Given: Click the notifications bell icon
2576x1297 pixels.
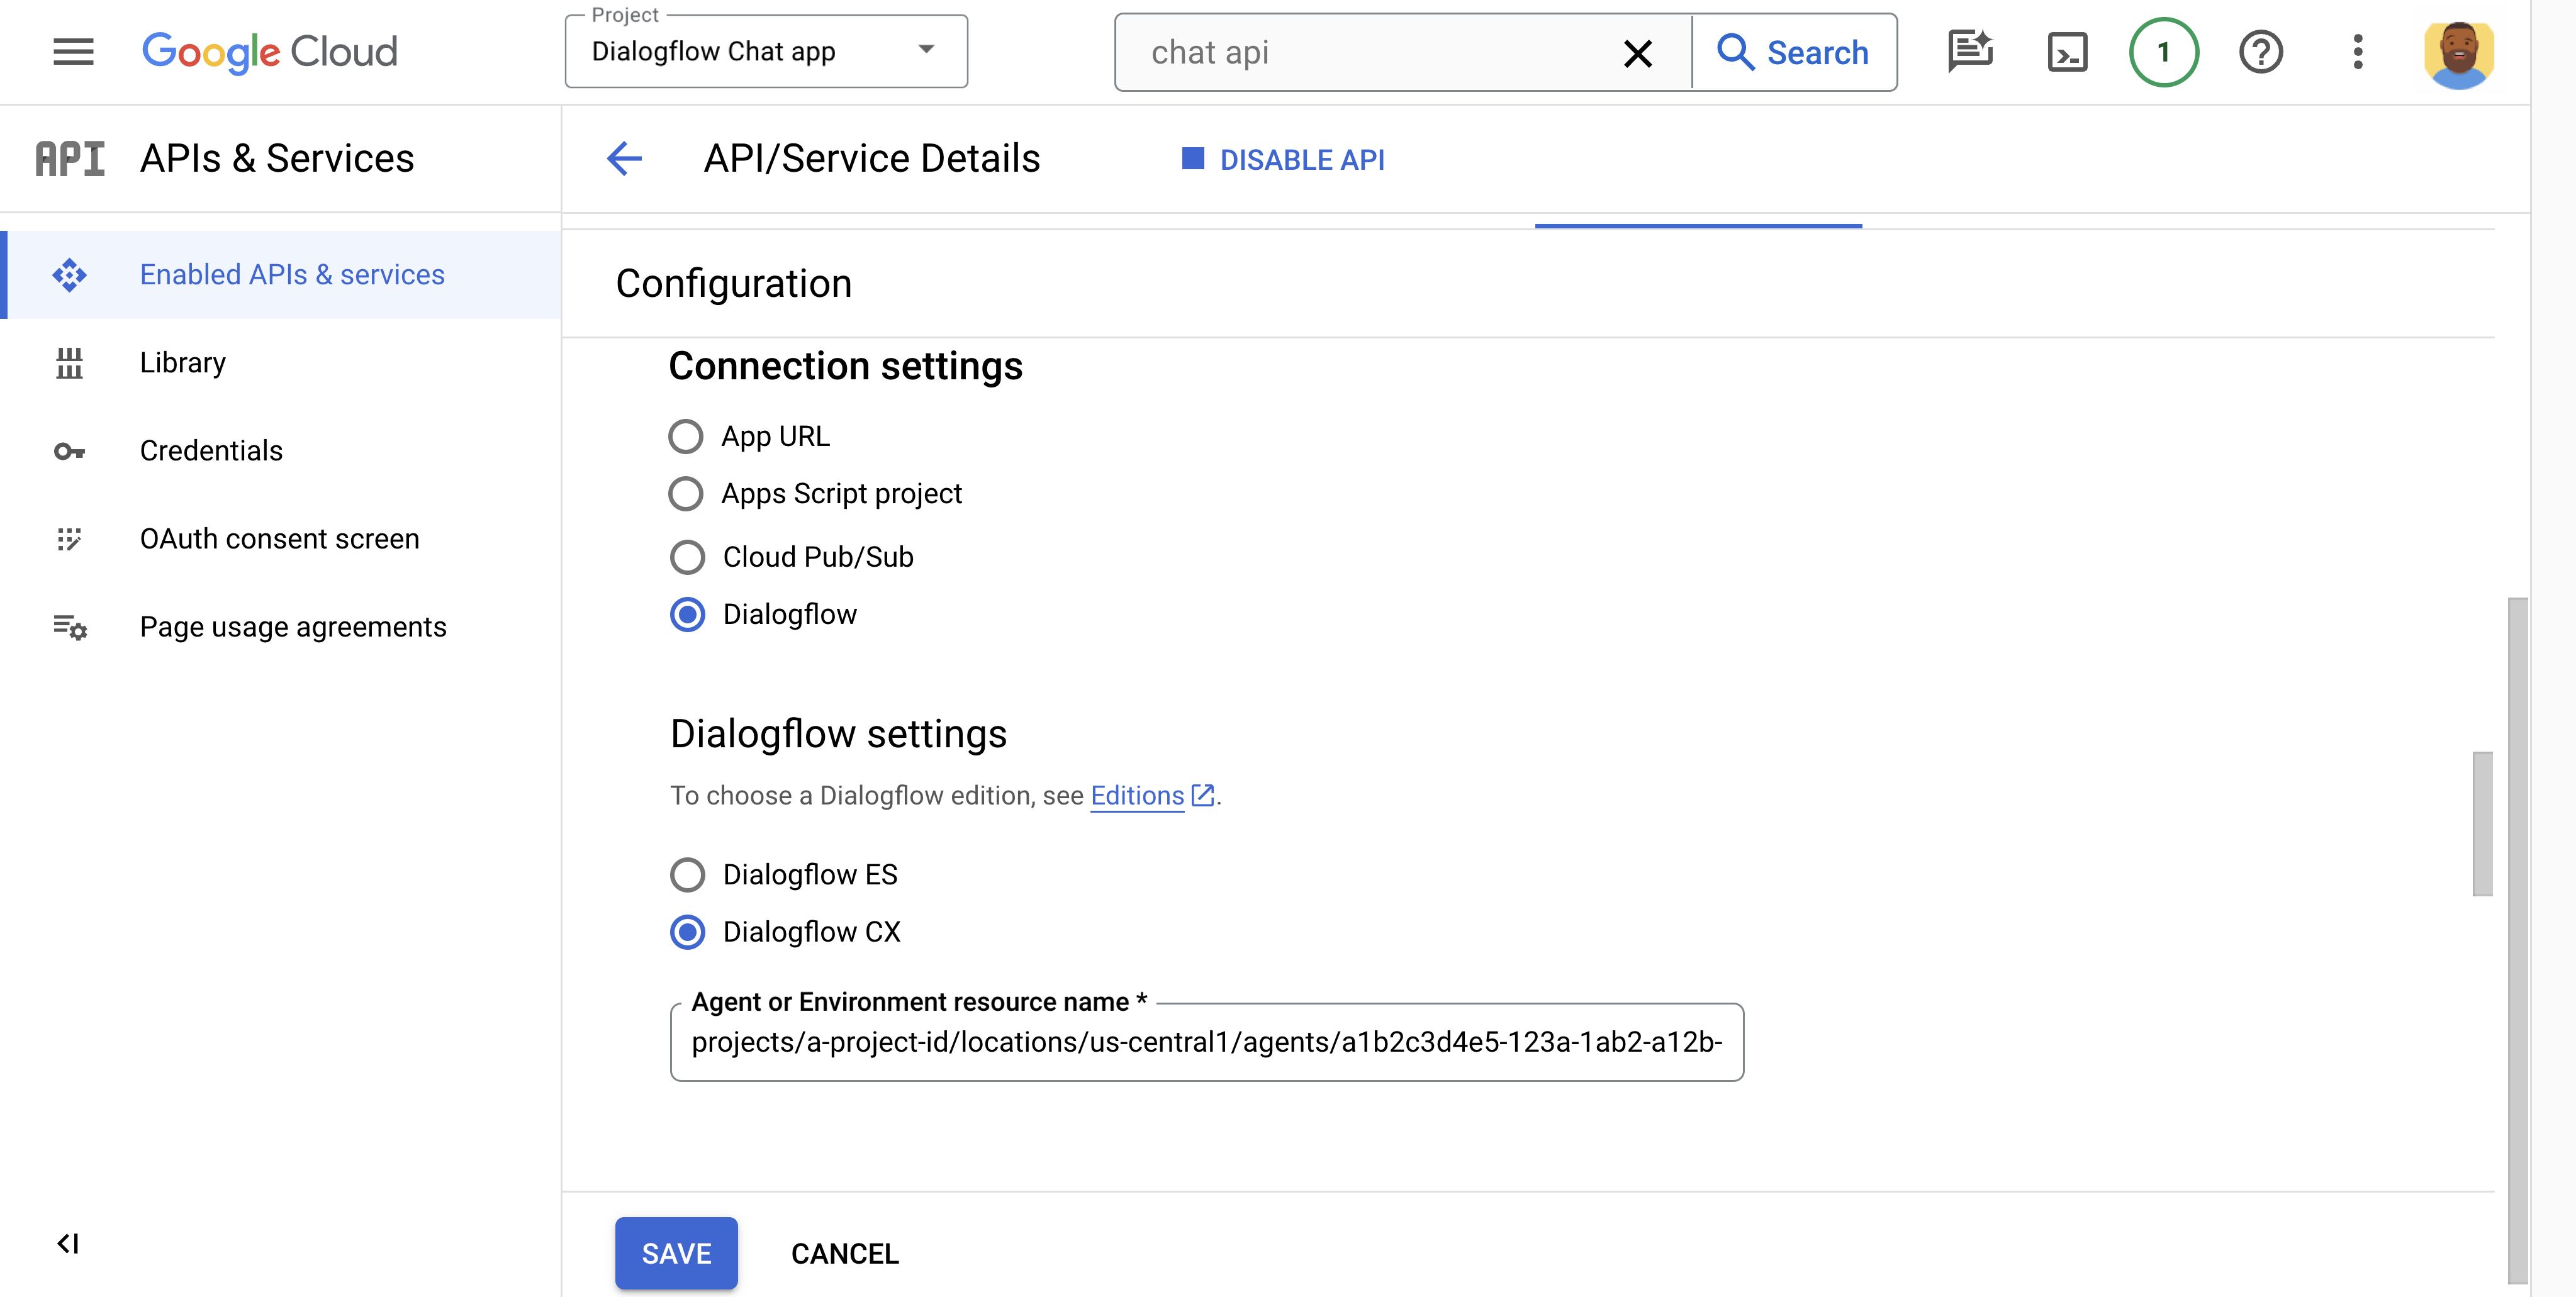Looking at the screenshot, I should pyautogui.click(x=2164, y=50).
